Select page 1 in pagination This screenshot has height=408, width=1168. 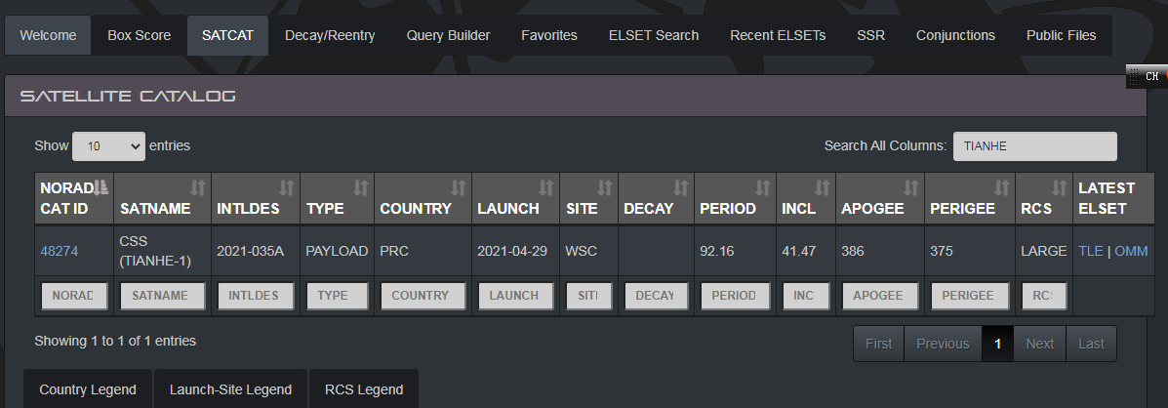tap(997, 344)
